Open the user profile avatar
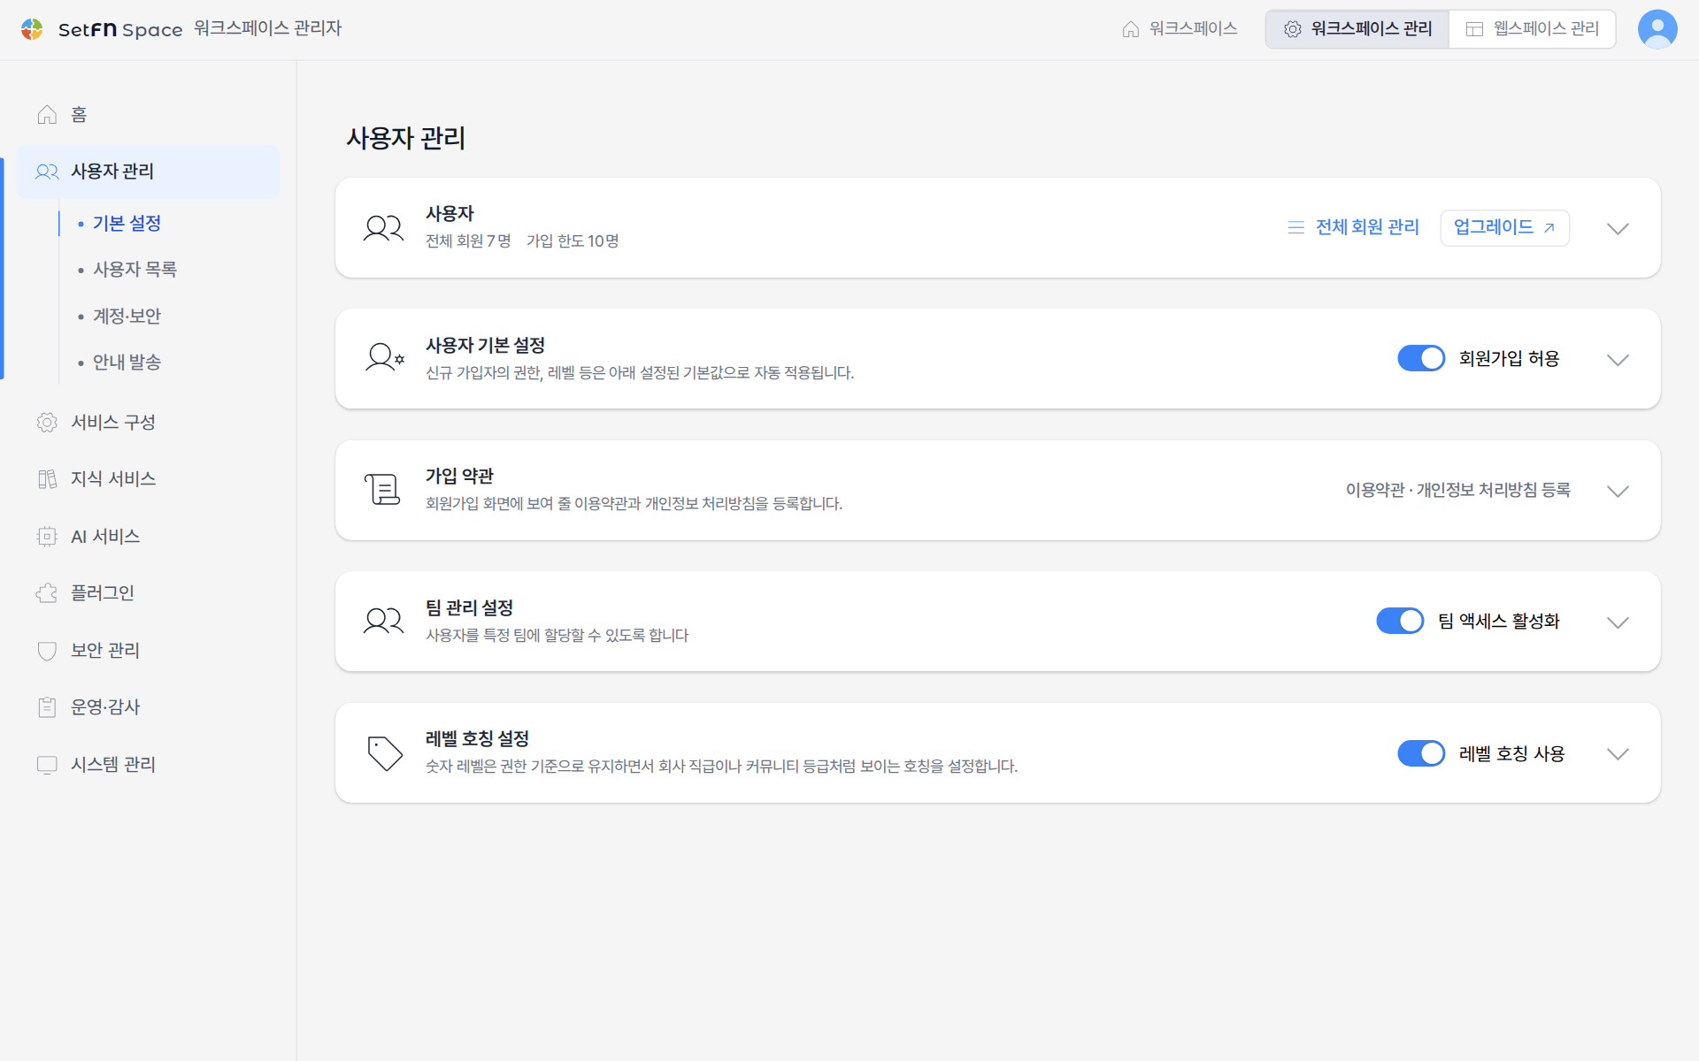The image size is (1699, 1061). (1657, 29)
